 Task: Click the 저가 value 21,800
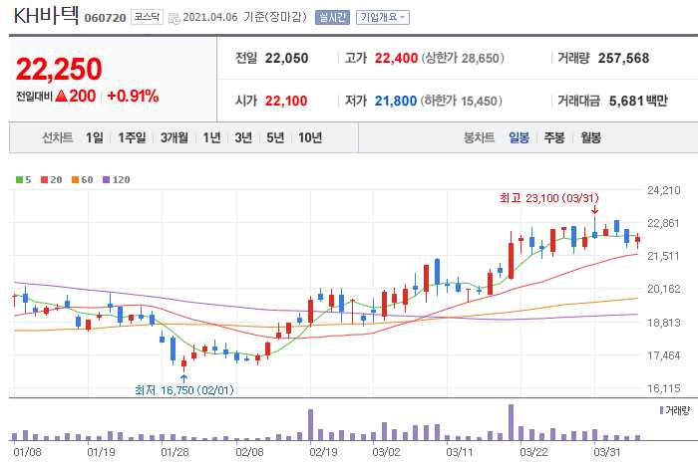pos(395,101)
